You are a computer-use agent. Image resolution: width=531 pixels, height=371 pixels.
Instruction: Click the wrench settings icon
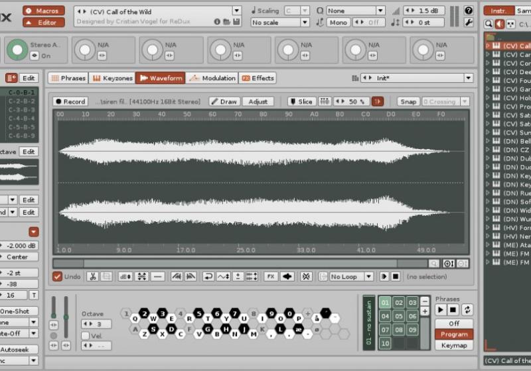[x=469, y=23]
